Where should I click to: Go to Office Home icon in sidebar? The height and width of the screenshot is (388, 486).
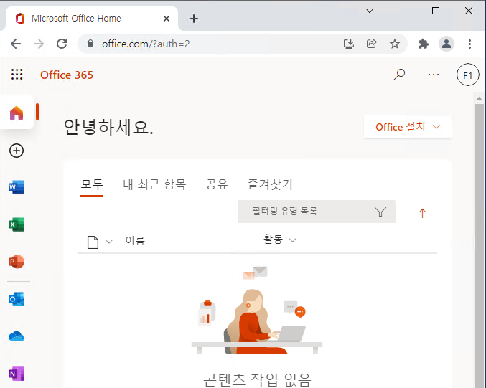(x=17, y=113)
